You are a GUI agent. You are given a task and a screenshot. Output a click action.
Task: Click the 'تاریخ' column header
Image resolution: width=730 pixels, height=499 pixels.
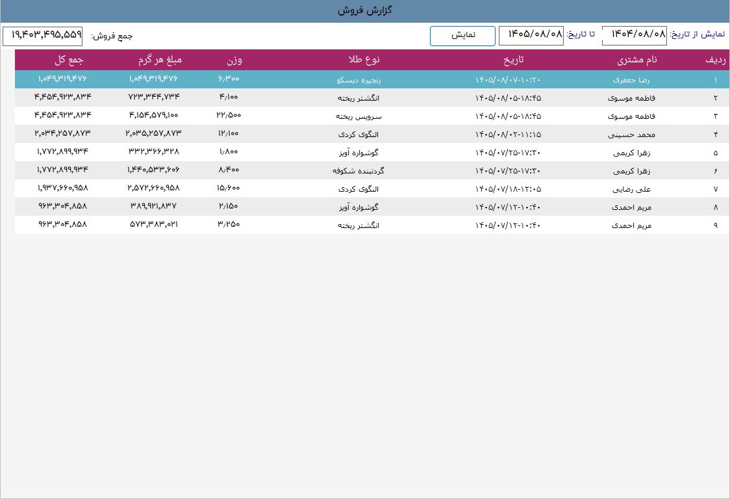pyautogui.click(x=514, y=60)
